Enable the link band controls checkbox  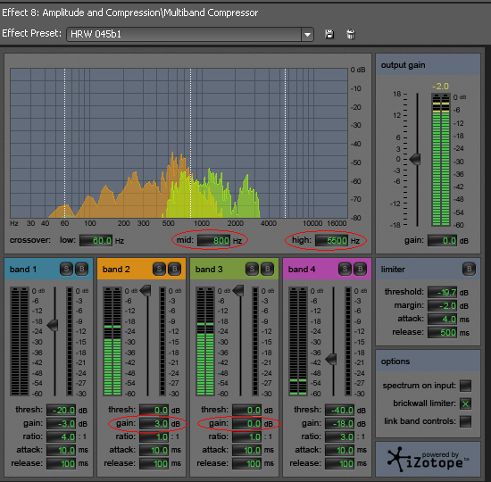click(465, 421)
